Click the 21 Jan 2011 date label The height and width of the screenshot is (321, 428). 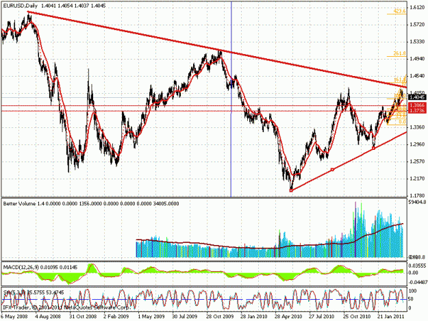click(x=391, y=316)
